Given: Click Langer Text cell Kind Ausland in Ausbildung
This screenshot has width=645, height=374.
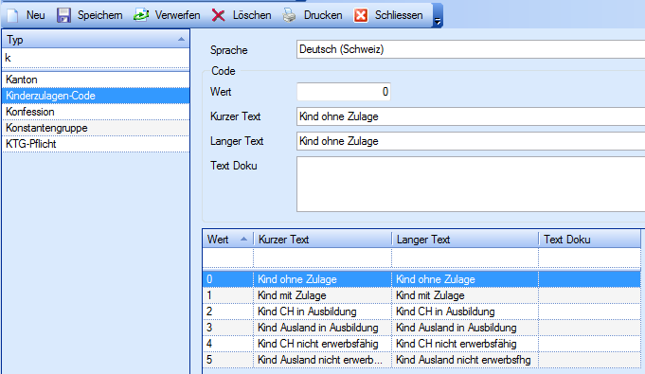Looking at the screenshot, I should 465,327.
